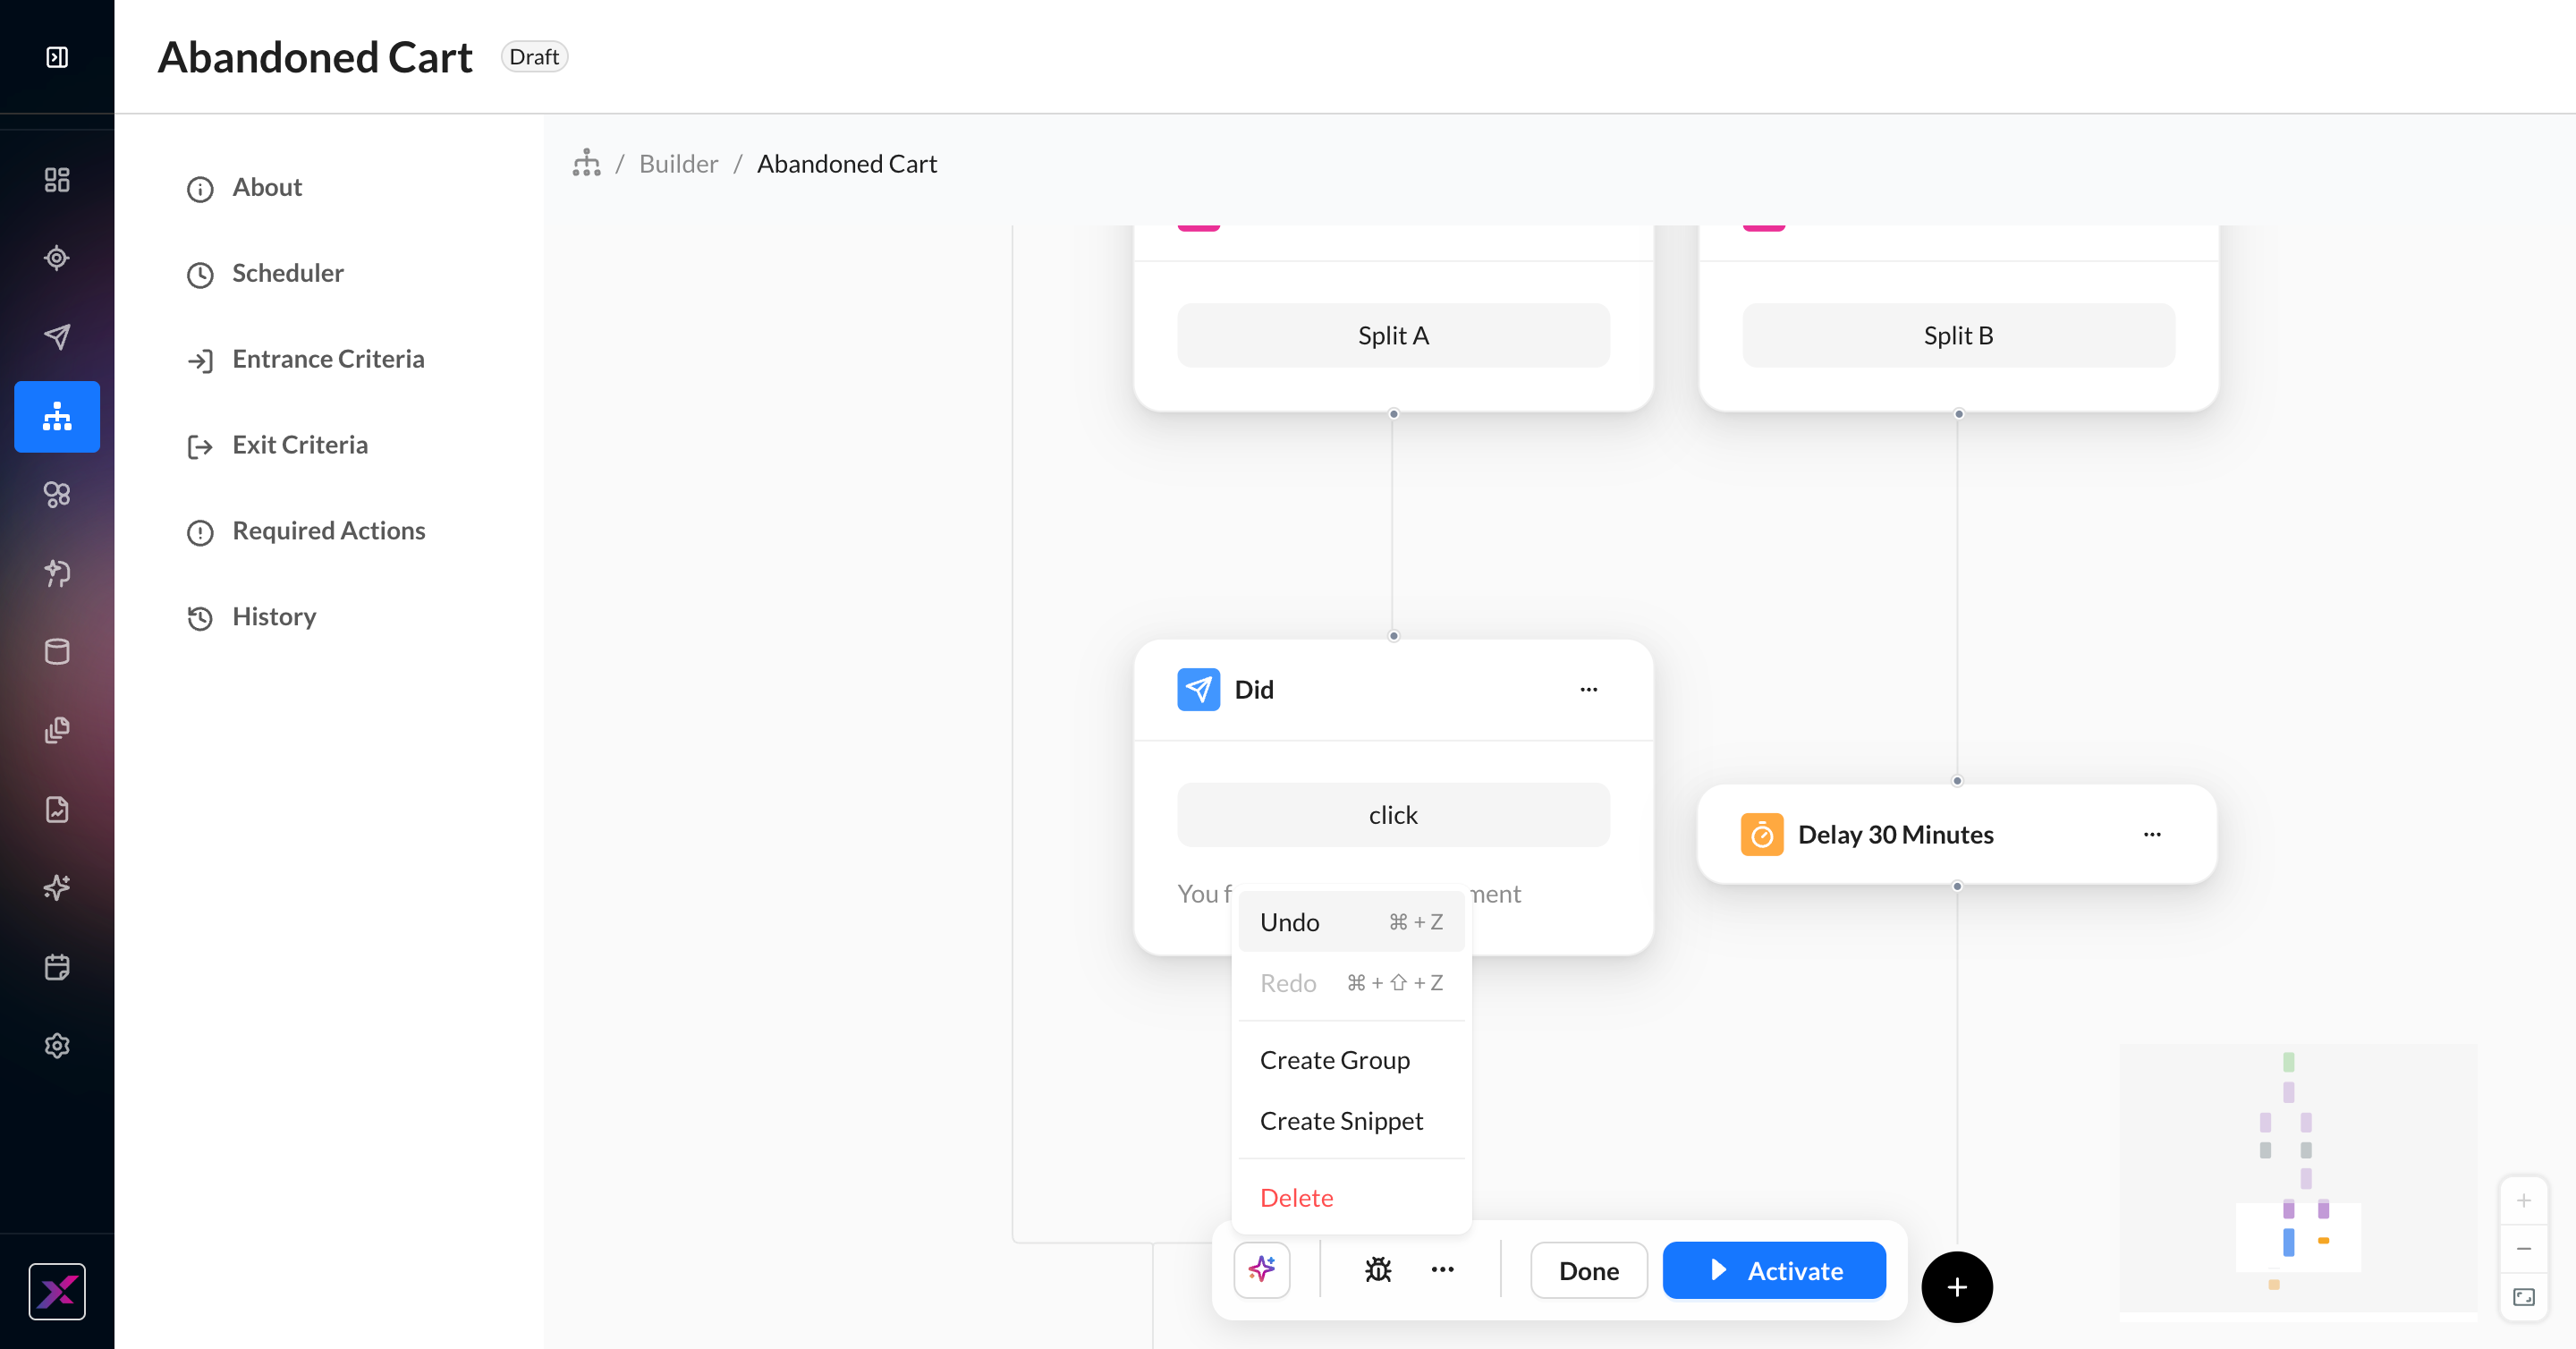Image resolution: width=2576 pixels, height=1349 pixels.
Task: Open the AI sparkle assistant in bottom toolbar
Action: (1262, 1270)
